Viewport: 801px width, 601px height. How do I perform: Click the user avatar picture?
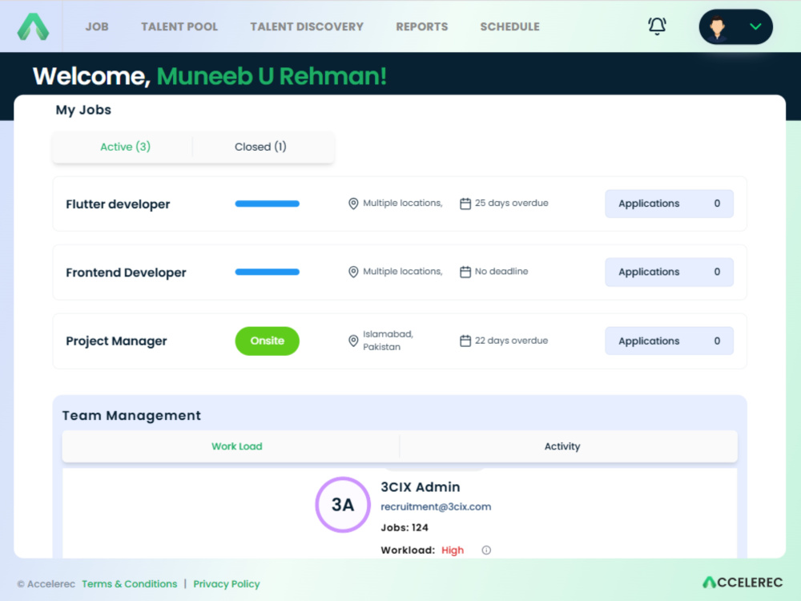click(718, 27)
